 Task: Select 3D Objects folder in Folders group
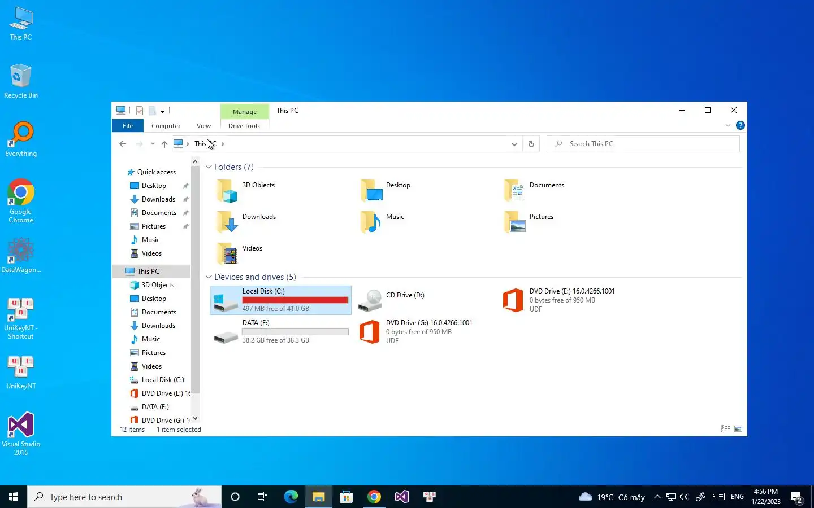click(246, 191)
